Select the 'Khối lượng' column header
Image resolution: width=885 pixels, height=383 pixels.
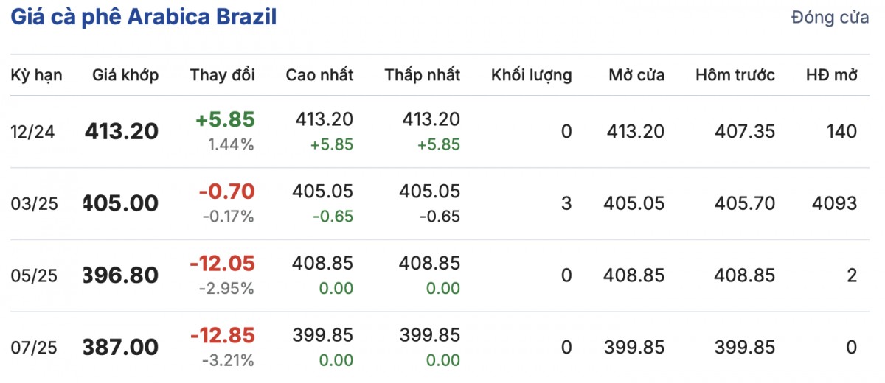[531, 75]
